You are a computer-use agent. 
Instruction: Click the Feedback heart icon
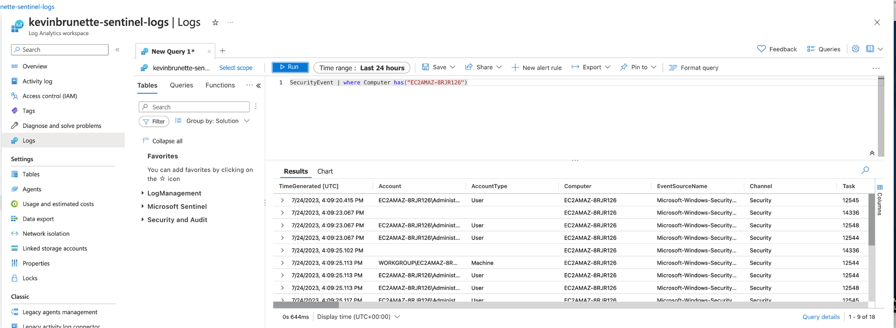point(762,49)
